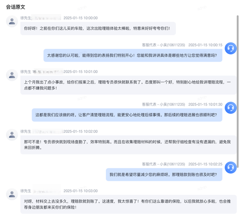Select agent reply starting with 太感谢您的认可啦
239x216 pixels.
click(x=133, y=55)
